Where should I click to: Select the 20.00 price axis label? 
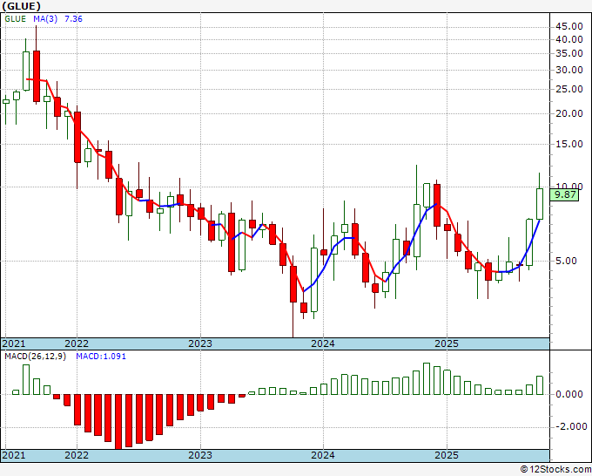pos(569,113)
